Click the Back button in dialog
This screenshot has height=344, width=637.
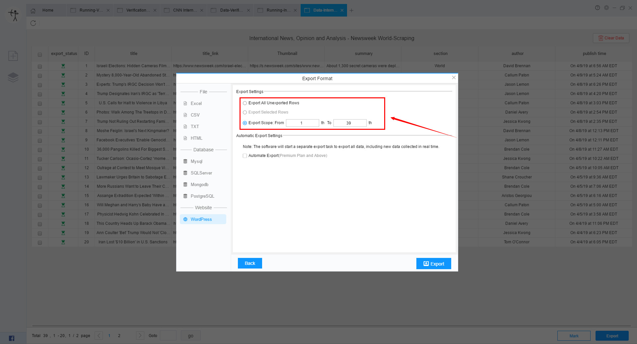pos(250,263)
